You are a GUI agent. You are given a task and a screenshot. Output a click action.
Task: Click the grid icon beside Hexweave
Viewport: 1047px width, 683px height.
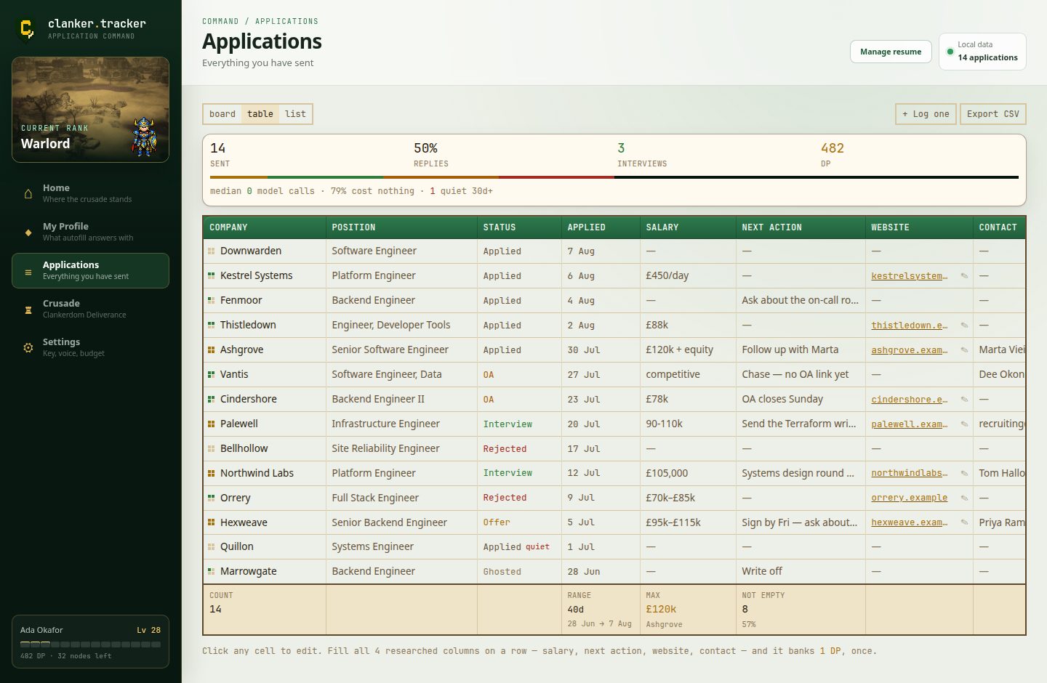[x=212, y=522]
